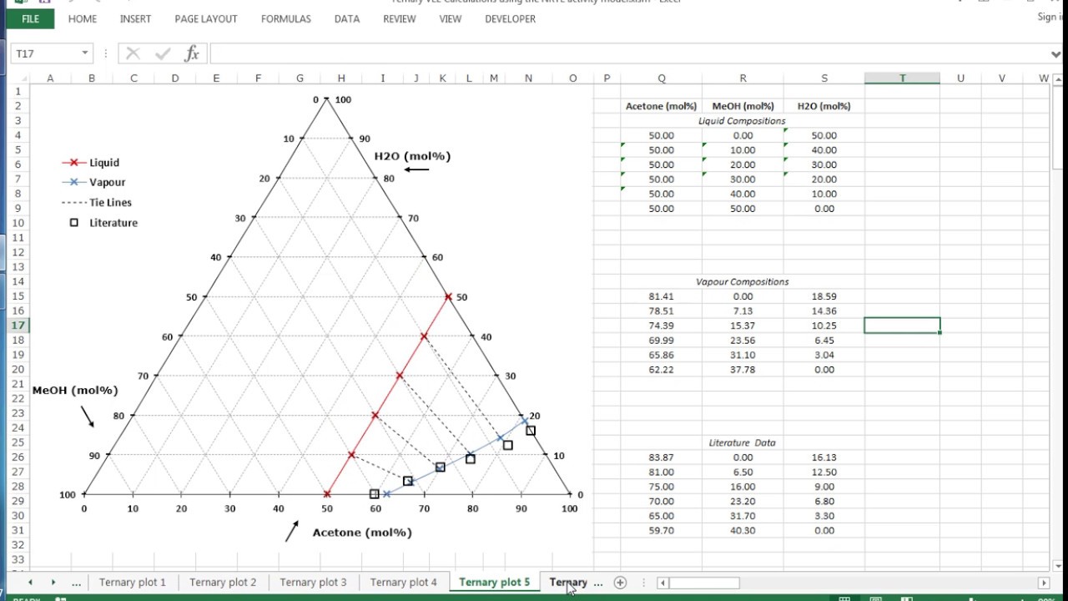Open the PAGE LAYOUT ribbon tab
Image resolution: width=1068 pixels, height=601 pixels.
click(206, 18)
